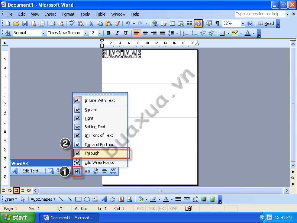
Task: Select the Line tool on Drawing toolbar
Action: pos(61,199)
